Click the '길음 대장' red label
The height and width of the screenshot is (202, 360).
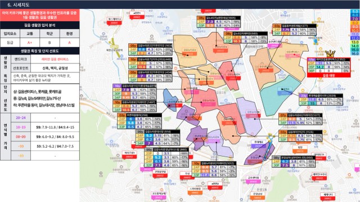[x=328, y=75]
